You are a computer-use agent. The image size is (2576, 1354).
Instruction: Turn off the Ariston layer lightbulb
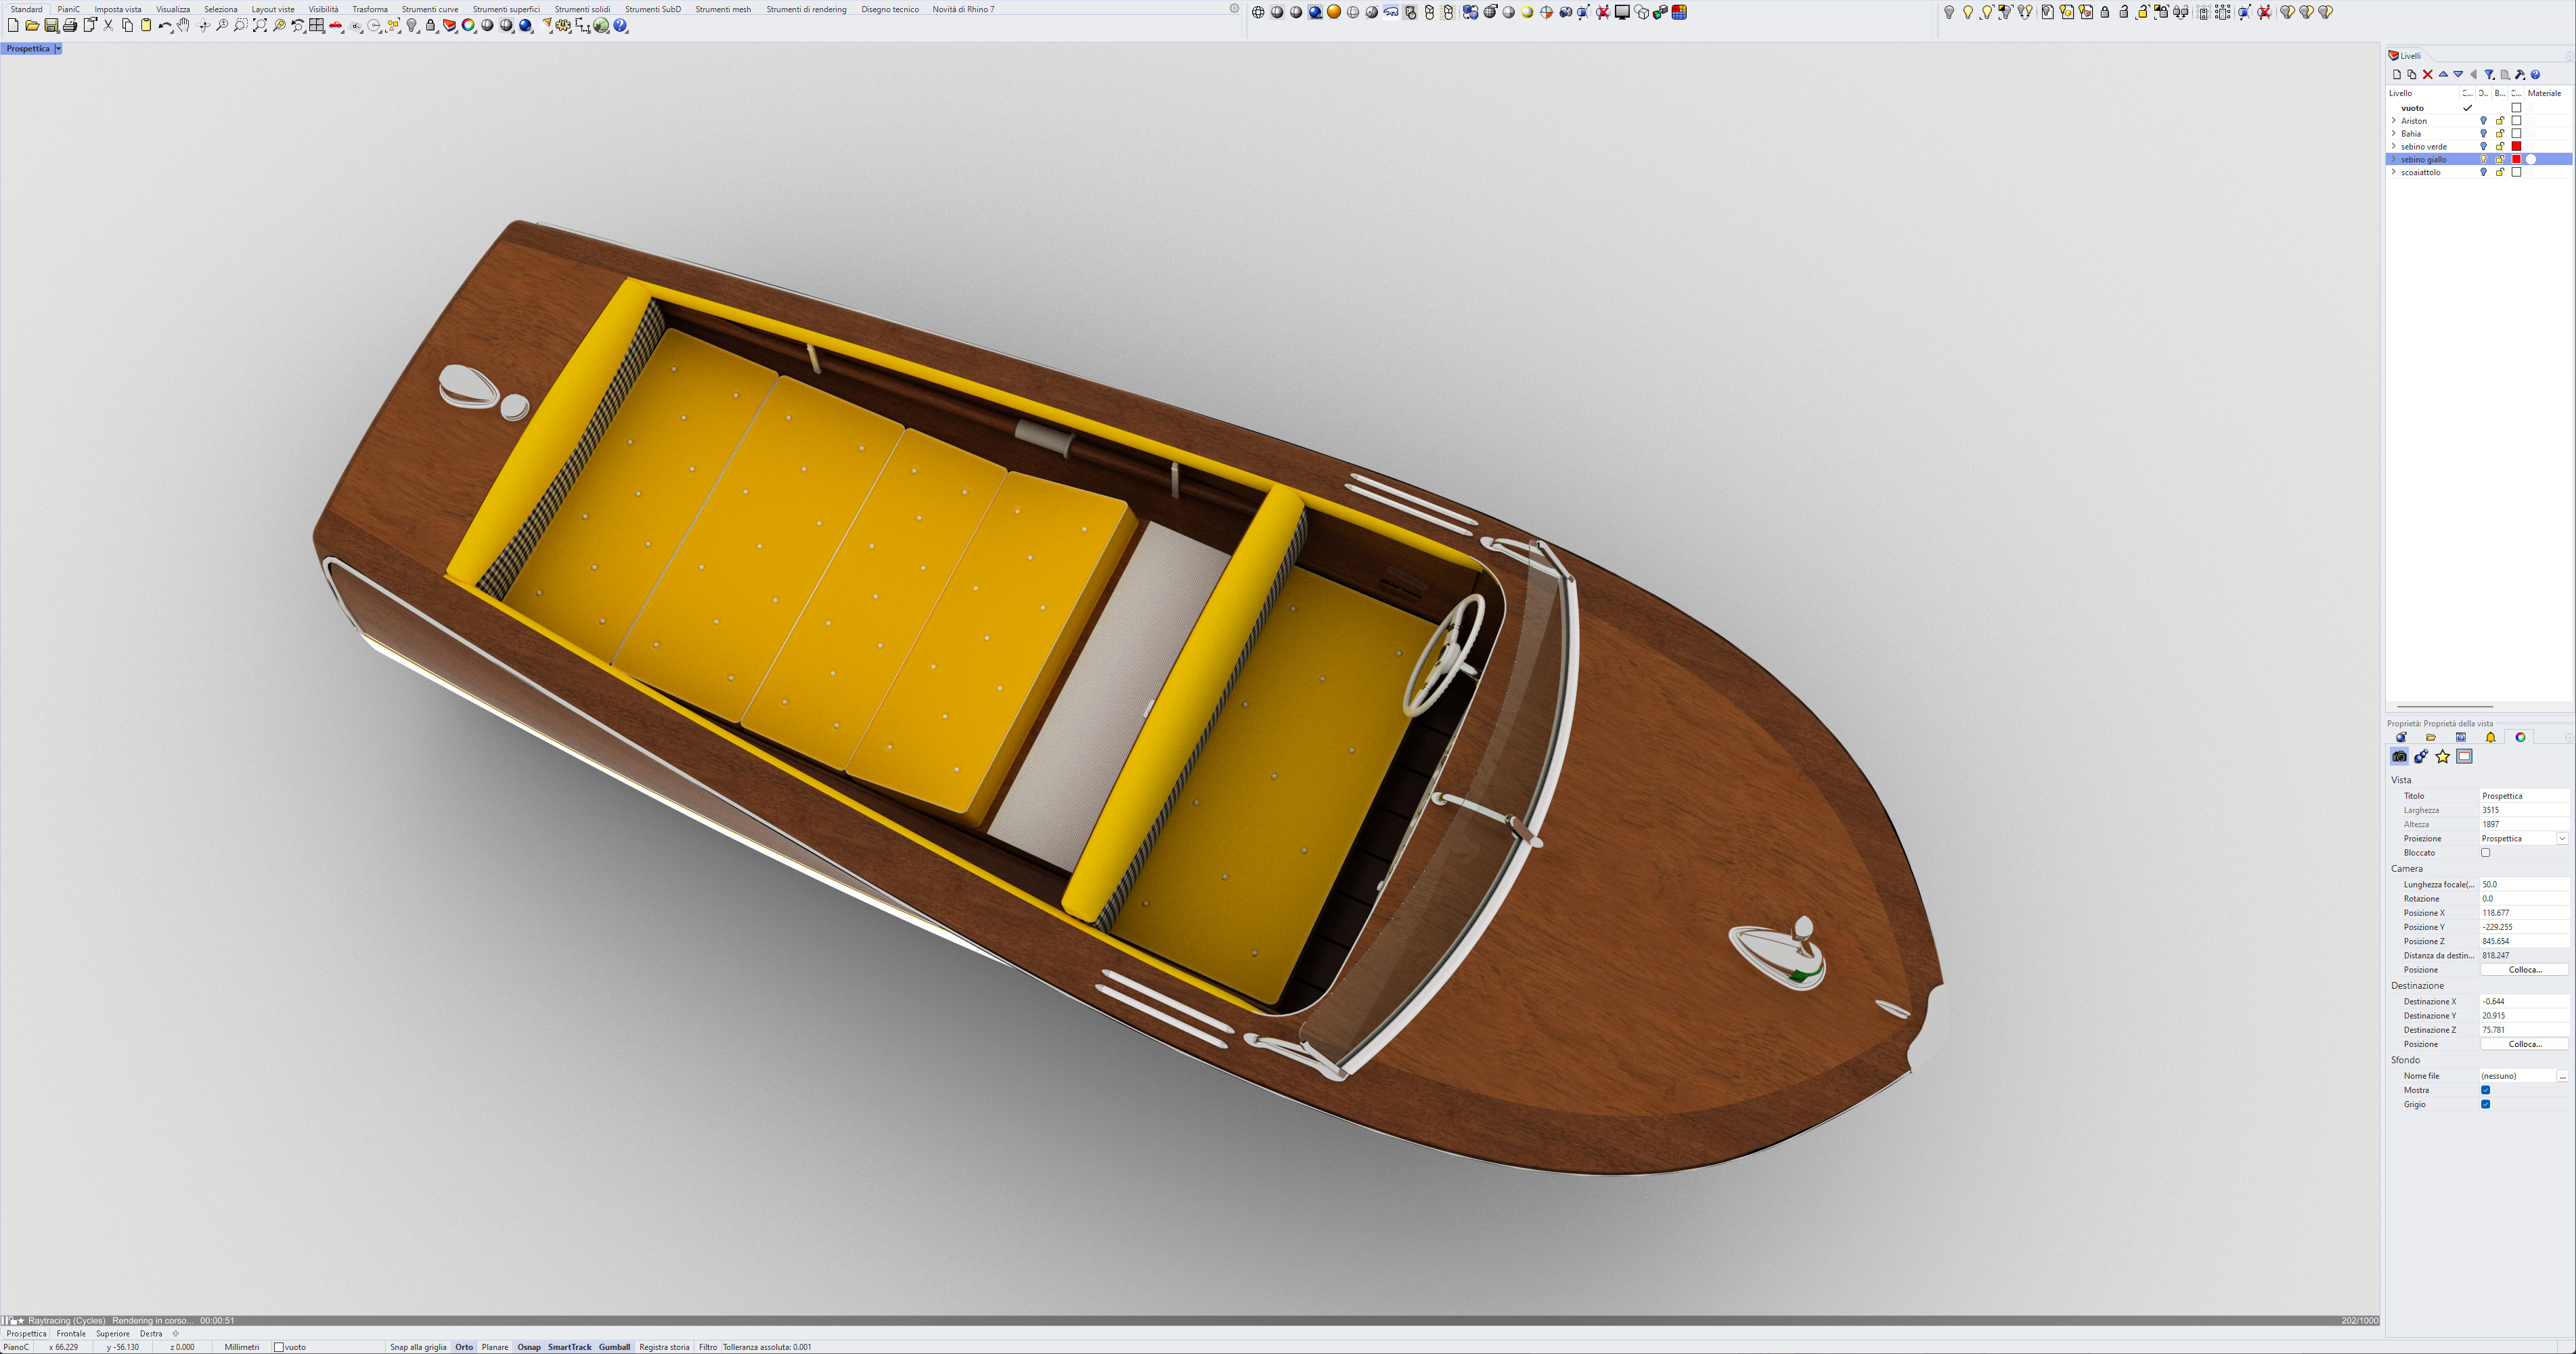[x=2483, y=121]
